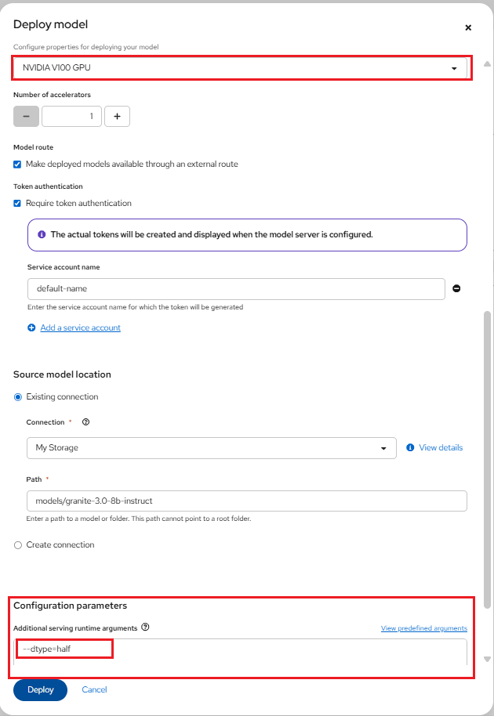Click the service account name field
The image size is (494, 716).
pos(235,288)
